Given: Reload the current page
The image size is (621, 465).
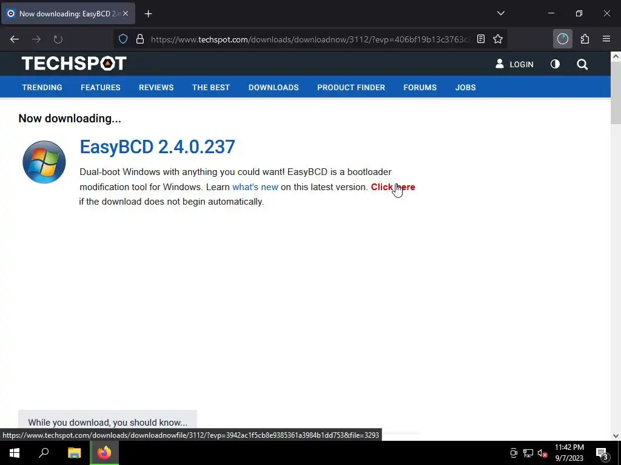Looking at the screenshot, I should (58, 39).
